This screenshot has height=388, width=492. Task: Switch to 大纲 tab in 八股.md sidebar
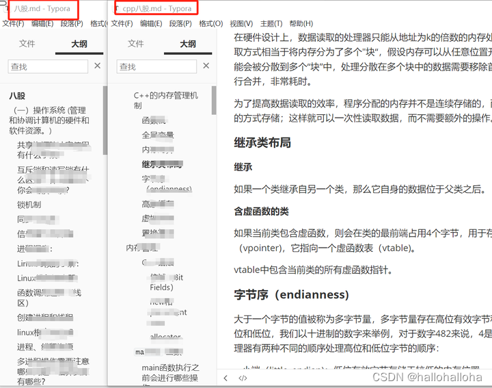tap(79, 44)
